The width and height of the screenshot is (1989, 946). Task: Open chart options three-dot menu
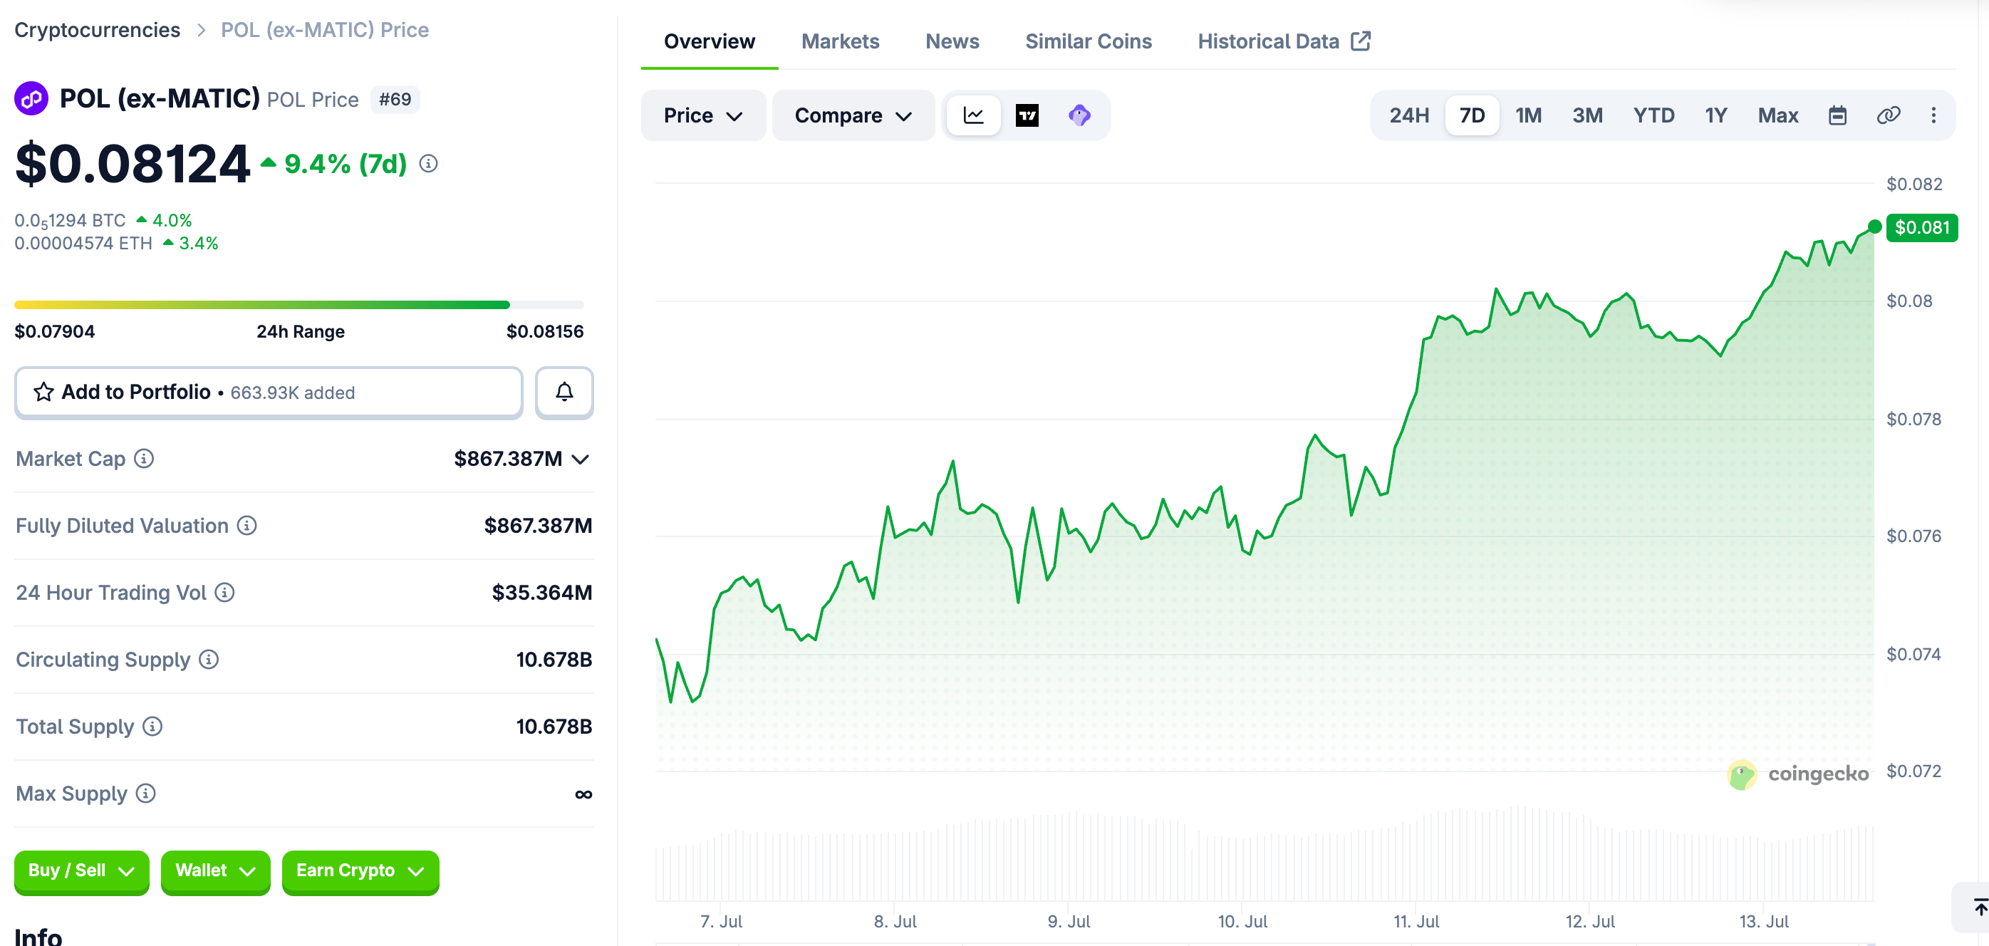pyautogui.click(x=1933, y=115)
